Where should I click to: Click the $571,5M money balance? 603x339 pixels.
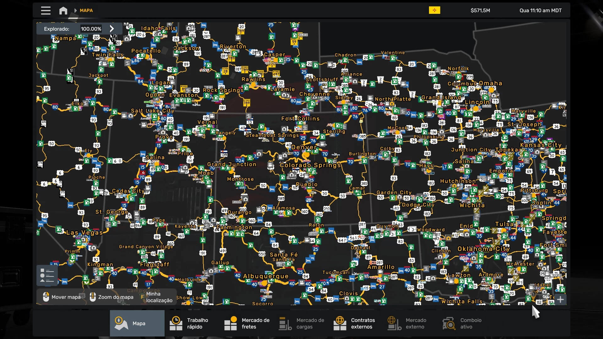click(x=480, y=10)
